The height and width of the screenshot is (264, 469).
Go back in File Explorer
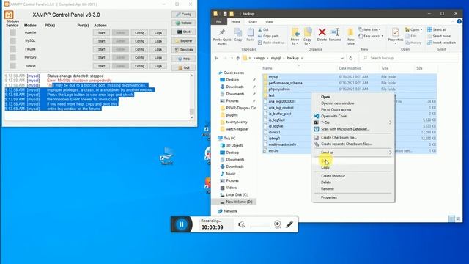[216, 58]
